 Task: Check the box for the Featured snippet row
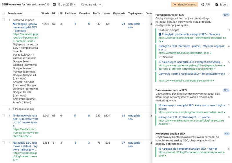[3, 20]
